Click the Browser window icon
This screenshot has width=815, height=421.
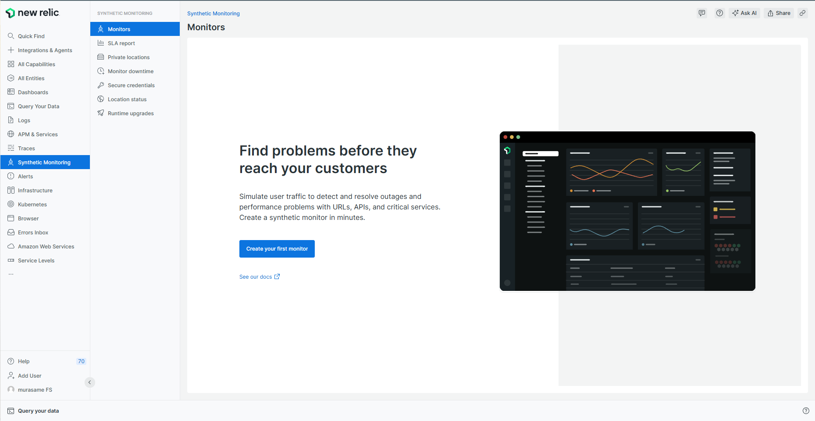click(11, 218)
